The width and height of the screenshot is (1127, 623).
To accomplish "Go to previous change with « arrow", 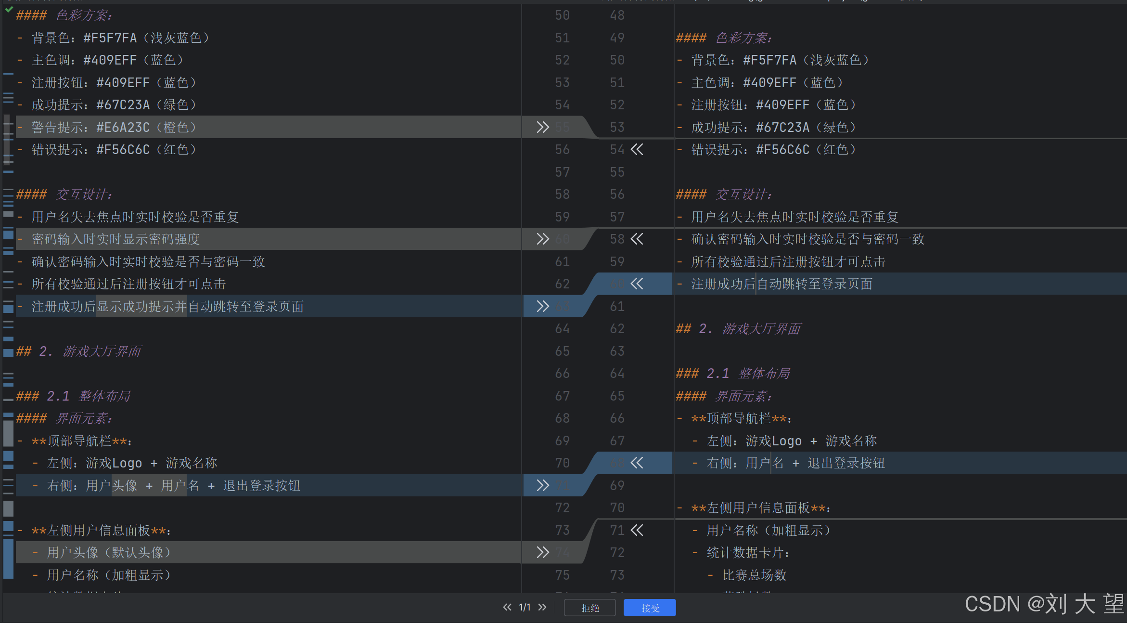I will pos(507,607).
